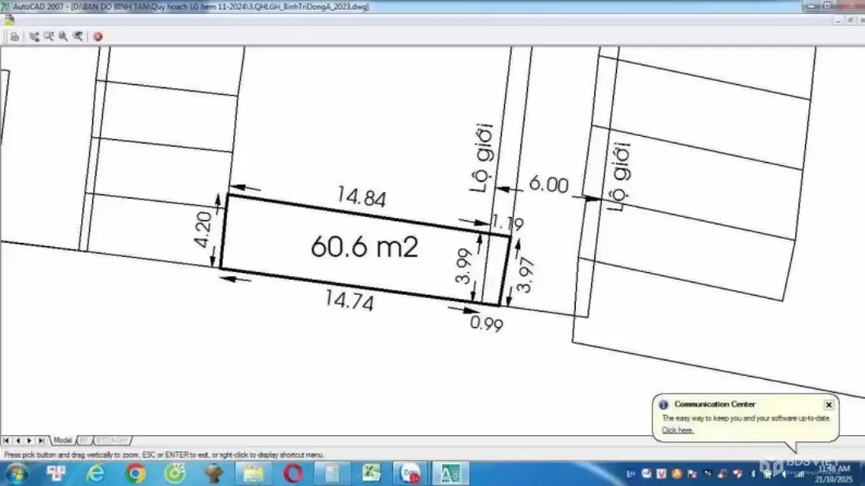Image resolution: width=865 pixels, height=486 pixels.
Task: Activate the Zoom realtime magnifier icon
Action: [49, 36]
